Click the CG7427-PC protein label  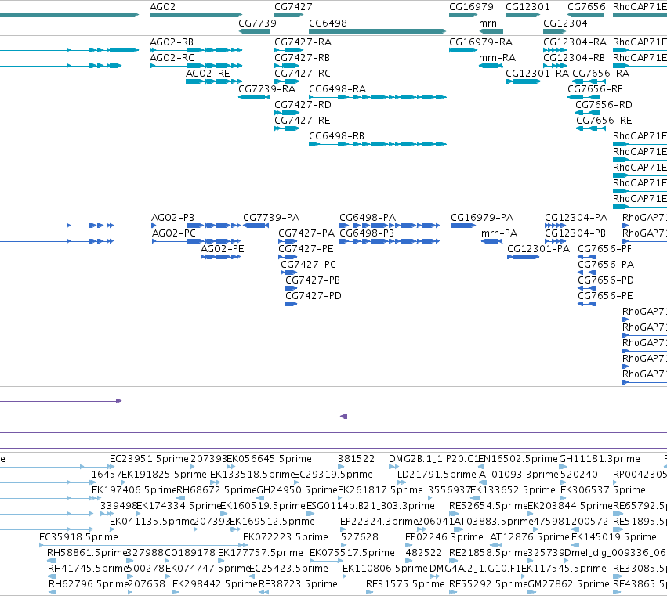click(x=308, y=265)
